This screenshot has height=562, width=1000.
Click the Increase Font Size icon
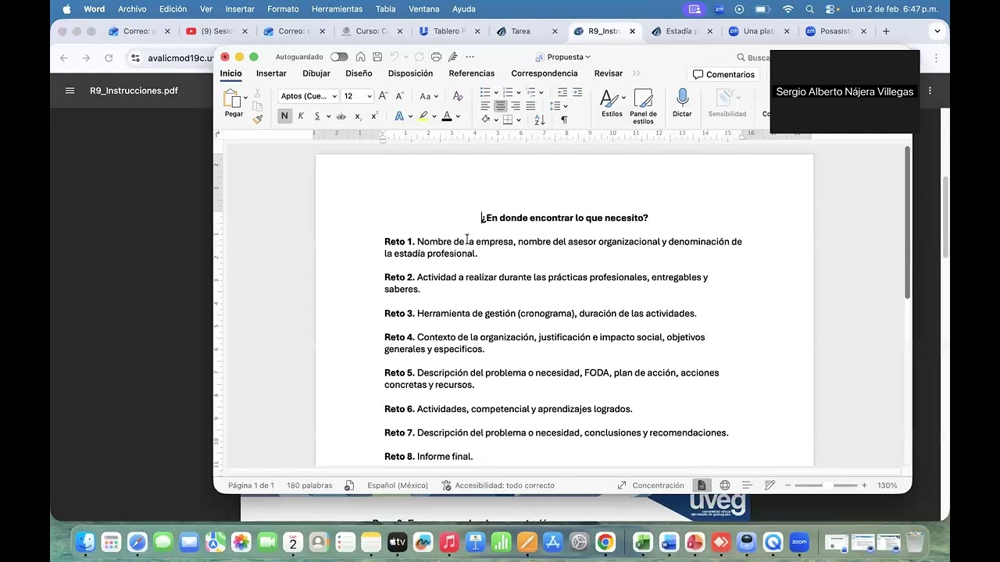tap(383, 96)
